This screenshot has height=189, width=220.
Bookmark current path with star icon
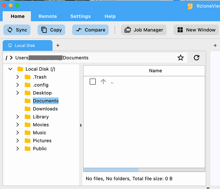point(180,58)
